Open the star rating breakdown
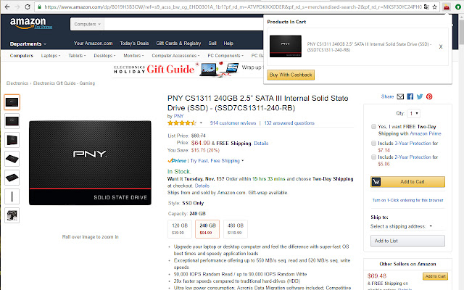 tap(201, 123)
